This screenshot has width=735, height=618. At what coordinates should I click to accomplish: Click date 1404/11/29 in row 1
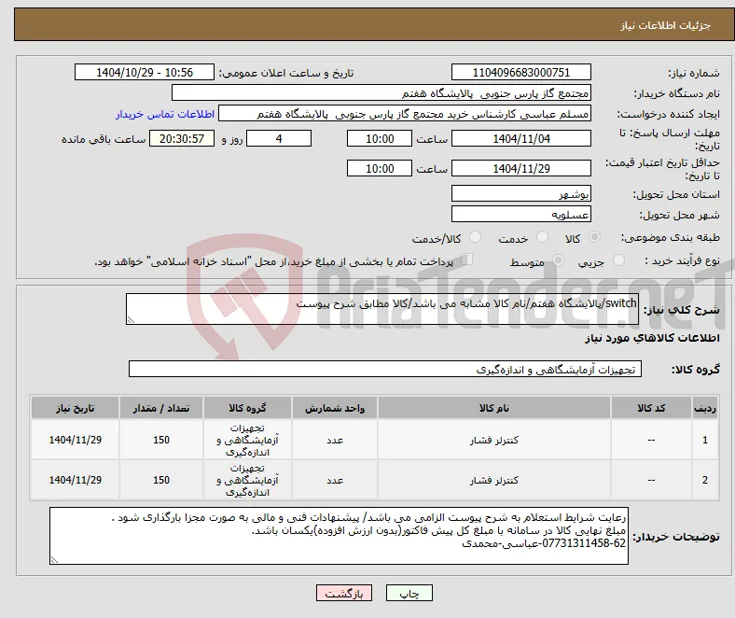click(75, 440)
